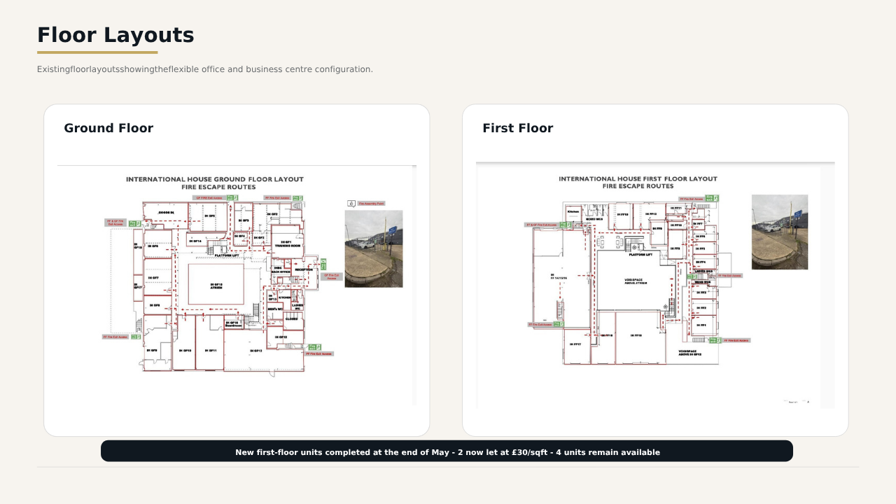Click the 'RECEPTION' room label
The image size is (896, 504).
pyautogui.click(x=304, y=269)
